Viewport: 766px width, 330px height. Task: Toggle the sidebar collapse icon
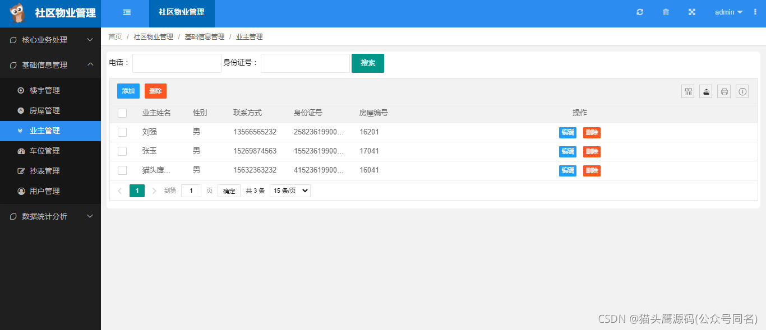127,12
